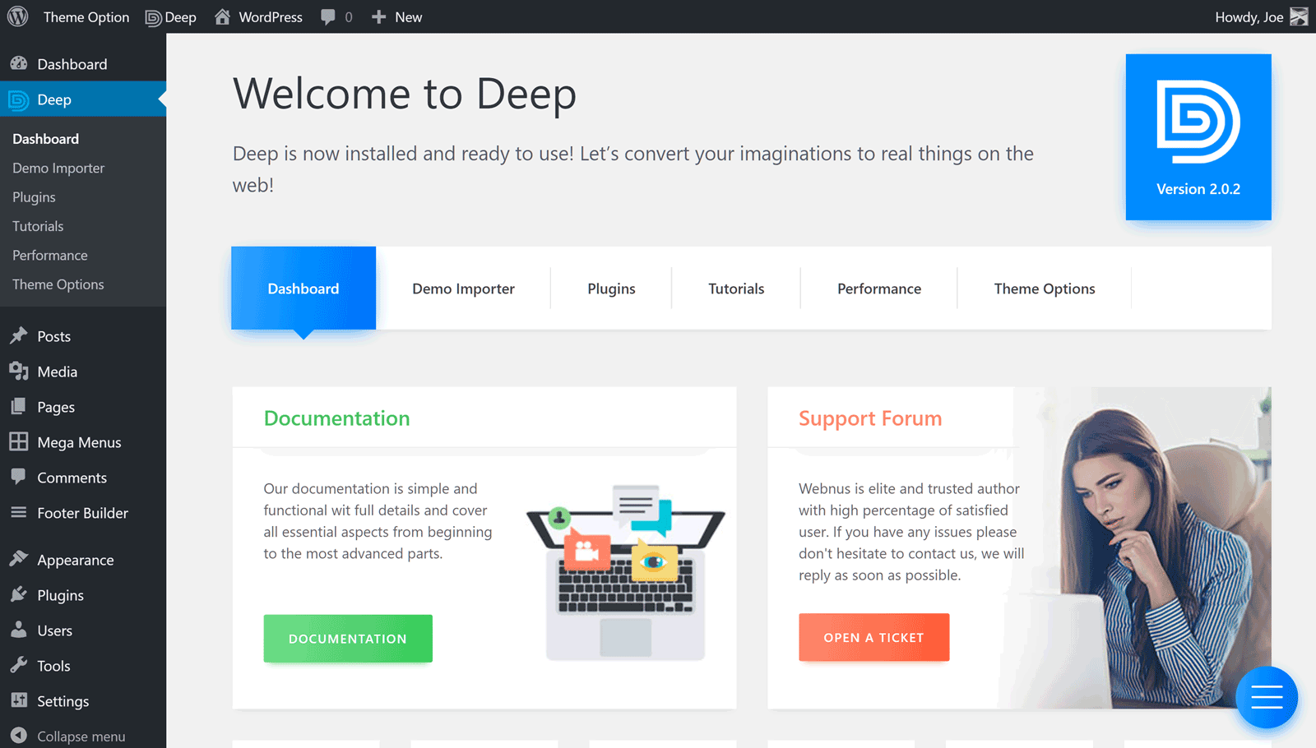This screenshot has width=1316, height=748.
Task: Go to the main Dashboard sidebar item
Action: pos(83,64)
